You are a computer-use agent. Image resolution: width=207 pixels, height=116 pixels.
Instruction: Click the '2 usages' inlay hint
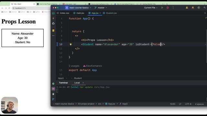pyautogui.click(x=74, y=66)
